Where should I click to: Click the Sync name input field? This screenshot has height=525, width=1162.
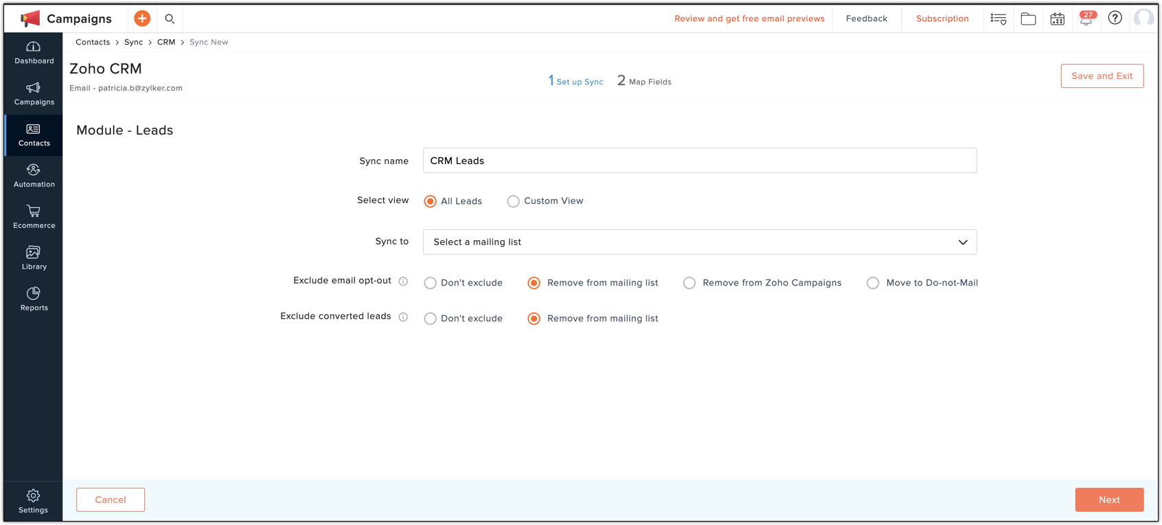pyautogui.click(x=700, y=161)
